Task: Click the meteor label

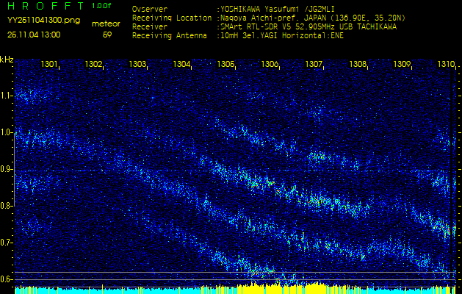Action: click(x=106, y=24)
